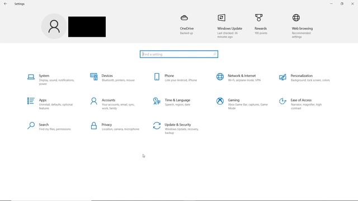Click the Apps list icon
The height and width of the screenshot is (201, 358).
pos(31,101)
